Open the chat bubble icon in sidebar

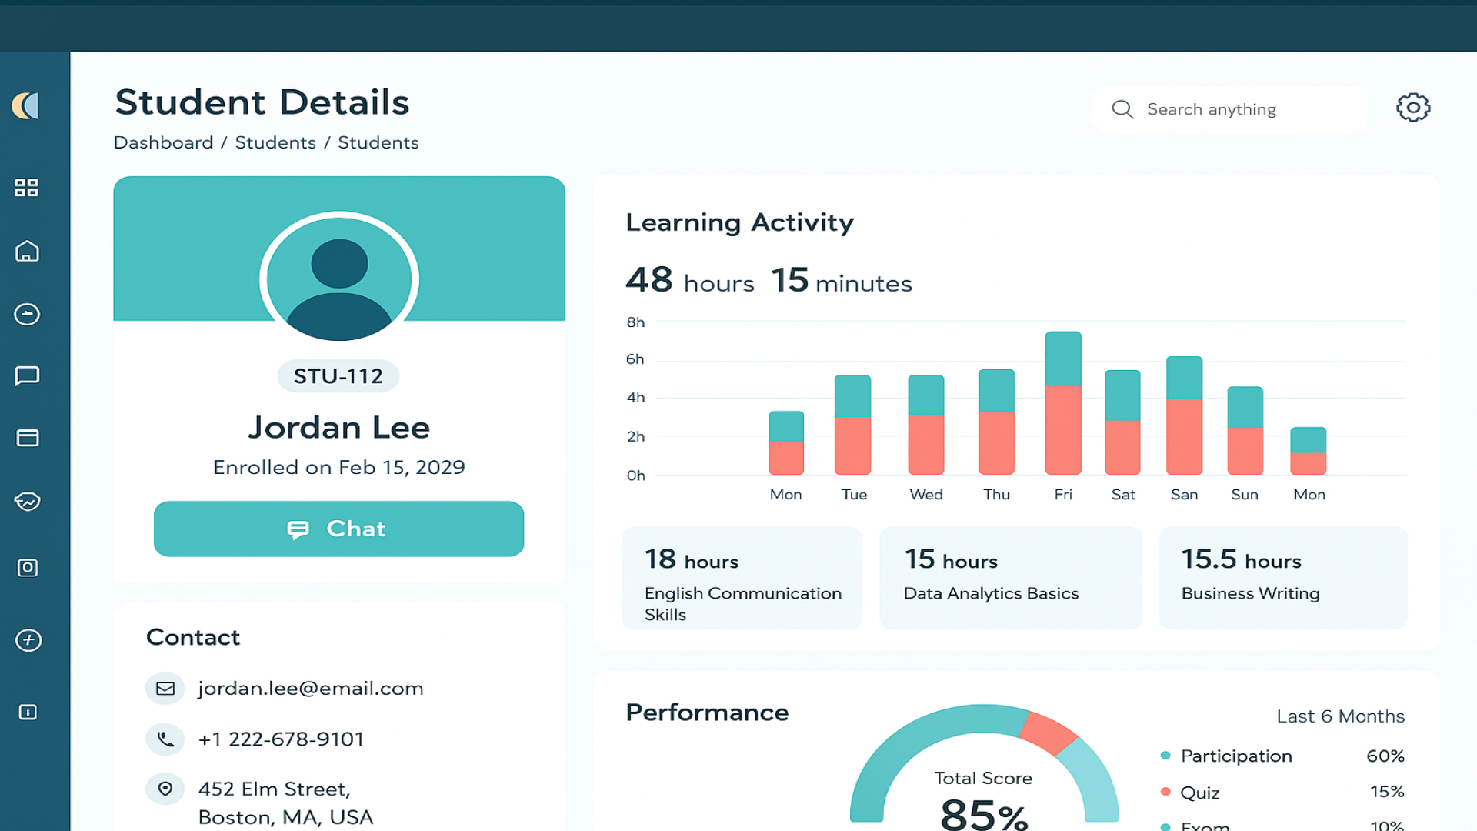point(27,375)
